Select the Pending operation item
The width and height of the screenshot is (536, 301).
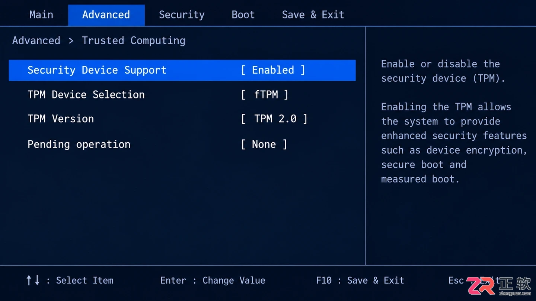click(79, 145)
